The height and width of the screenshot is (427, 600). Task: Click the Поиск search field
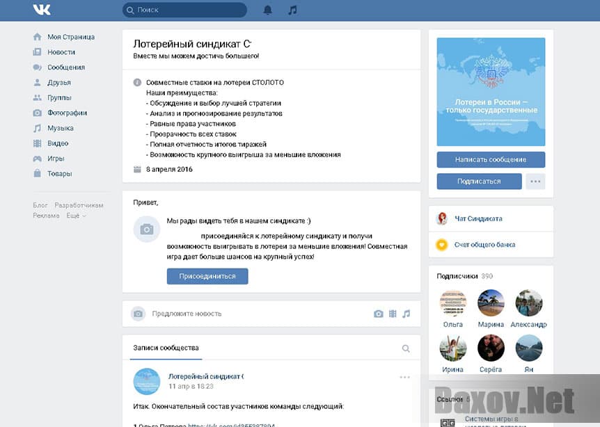tap(188, 10)
